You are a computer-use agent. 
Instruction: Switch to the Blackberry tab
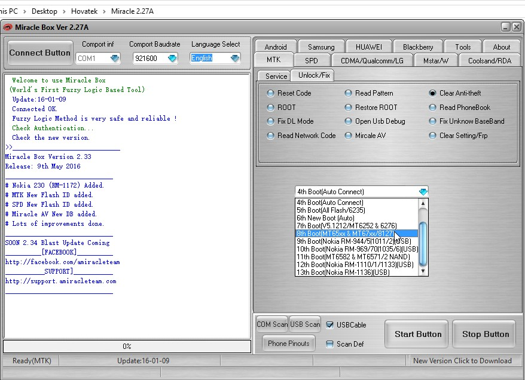pyautogui.click(x=418, y=47)
